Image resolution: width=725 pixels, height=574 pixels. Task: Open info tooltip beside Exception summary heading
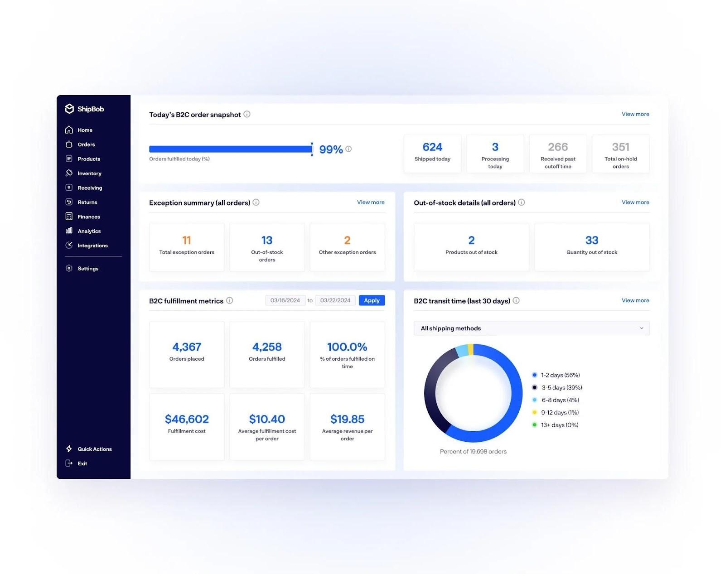click(x=256, y=203)
